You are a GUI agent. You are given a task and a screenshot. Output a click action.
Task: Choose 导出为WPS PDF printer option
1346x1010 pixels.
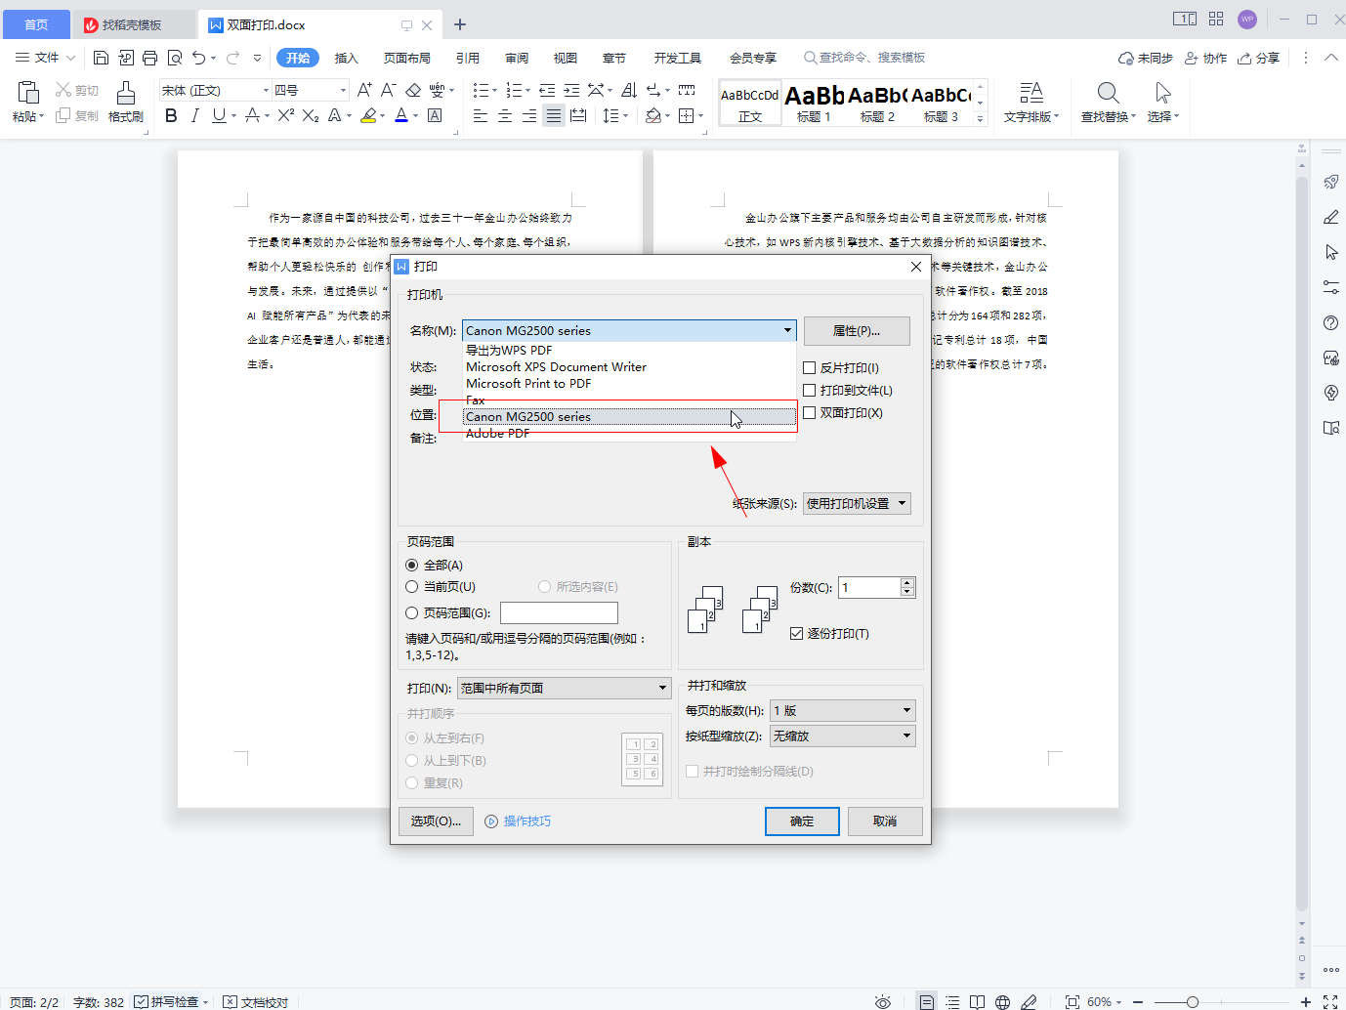(x=629, y=350)
